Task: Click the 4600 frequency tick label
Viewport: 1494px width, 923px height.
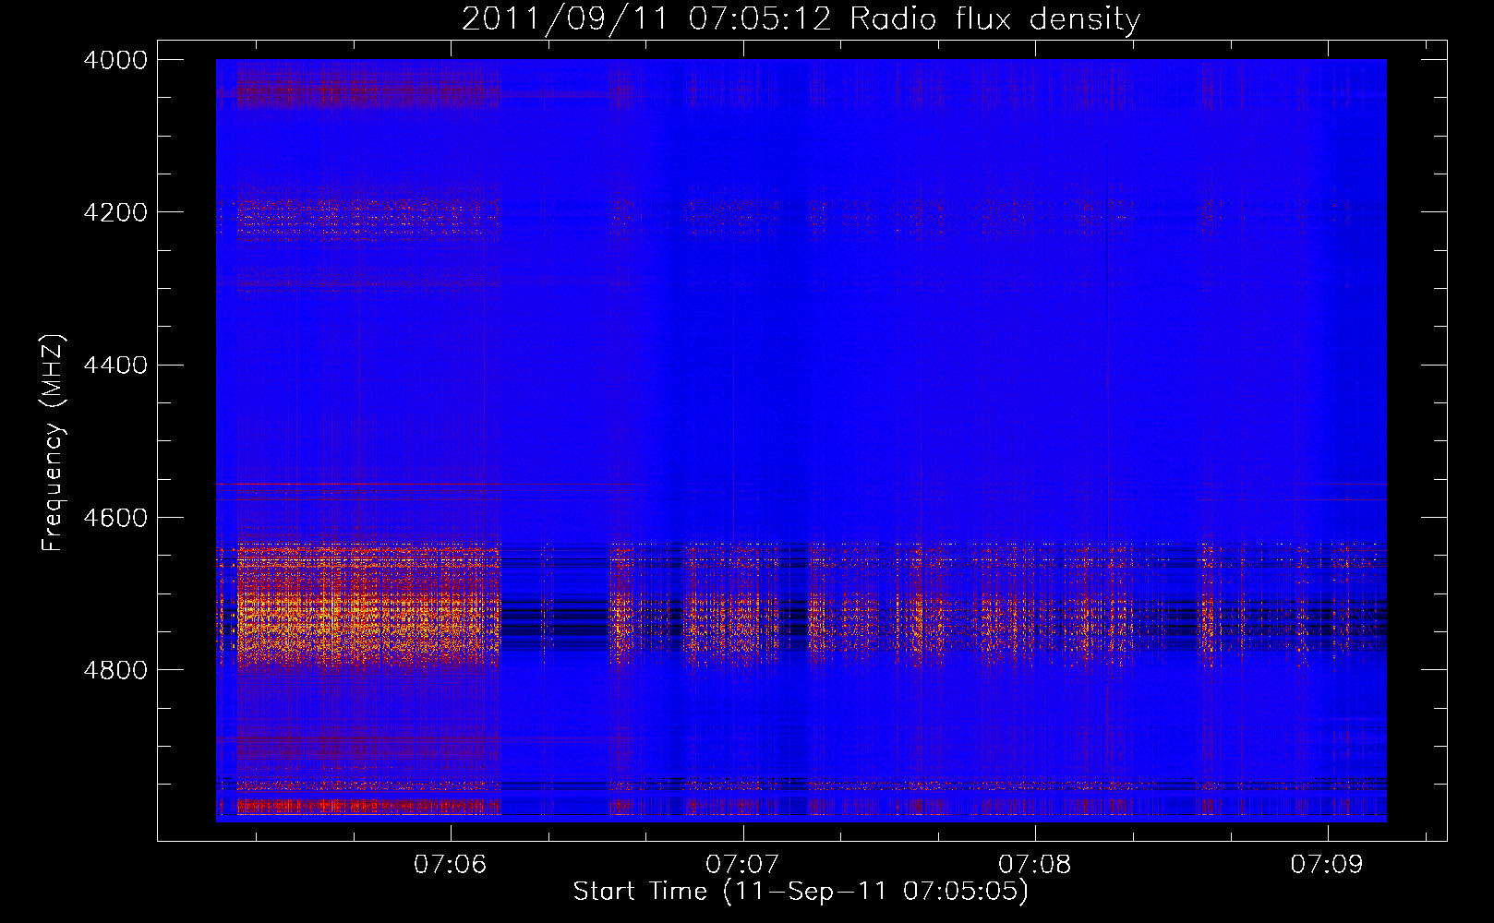Action: coord(115,518)
